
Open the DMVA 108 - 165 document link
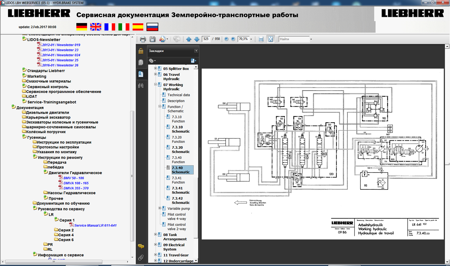pos(76,183)
